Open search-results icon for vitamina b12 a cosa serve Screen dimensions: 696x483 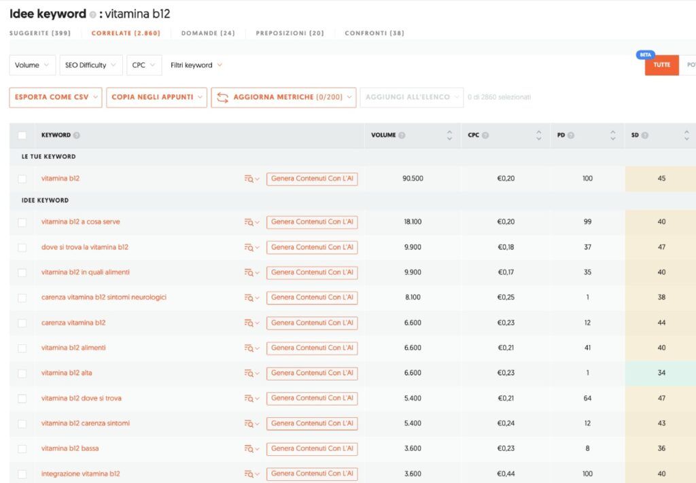point(251,222)
